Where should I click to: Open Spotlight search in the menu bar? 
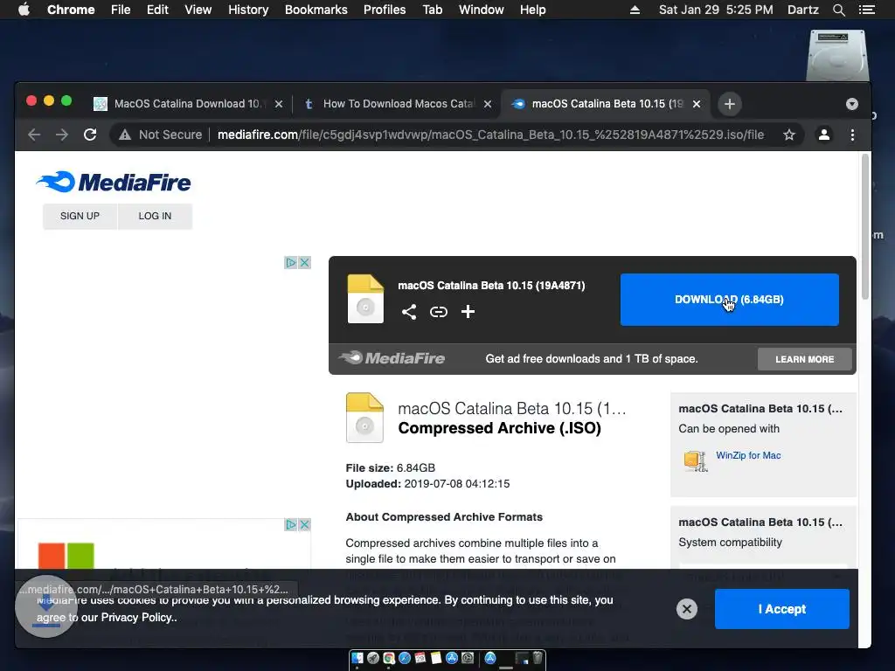[x=838, y=10]
